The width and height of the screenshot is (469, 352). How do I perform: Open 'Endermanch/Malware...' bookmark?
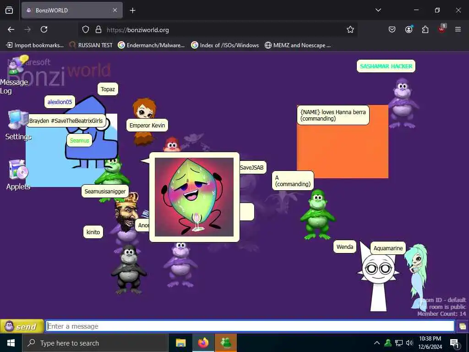click(151, 45)
